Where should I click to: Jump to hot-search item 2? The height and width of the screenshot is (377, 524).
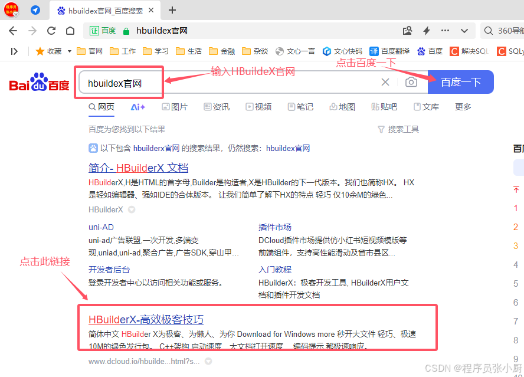(x=516, y=227)
